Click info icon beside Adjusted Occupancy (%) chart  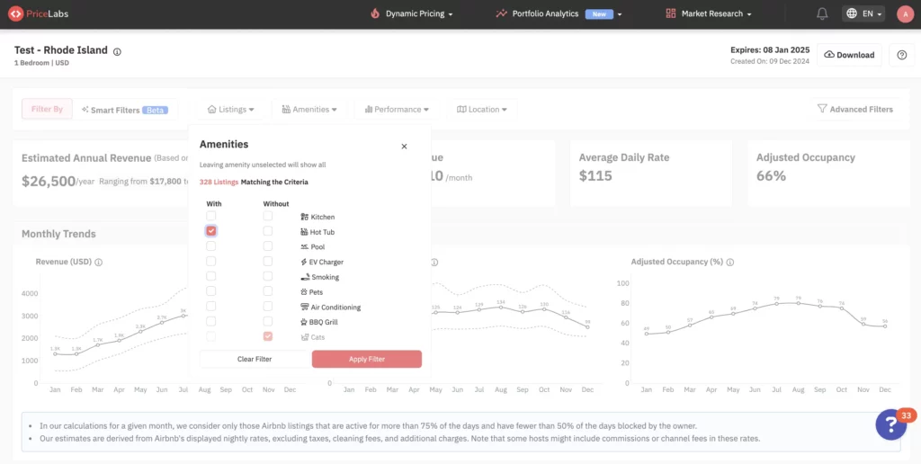tap(730, 263)
